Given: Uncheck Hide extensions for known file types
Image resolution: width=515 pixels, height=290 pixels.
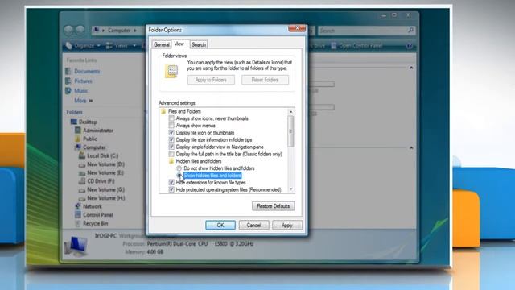Looking at the screenshot, I should 171,183.
